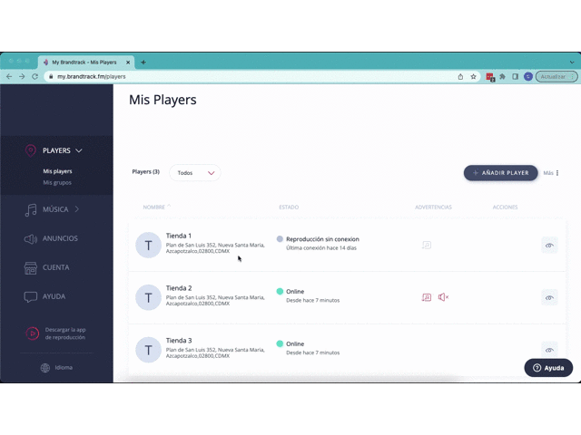Open the Ayuda chat section in sidebar
Viewport: 581px width, 435px height.
click(53, 296)
